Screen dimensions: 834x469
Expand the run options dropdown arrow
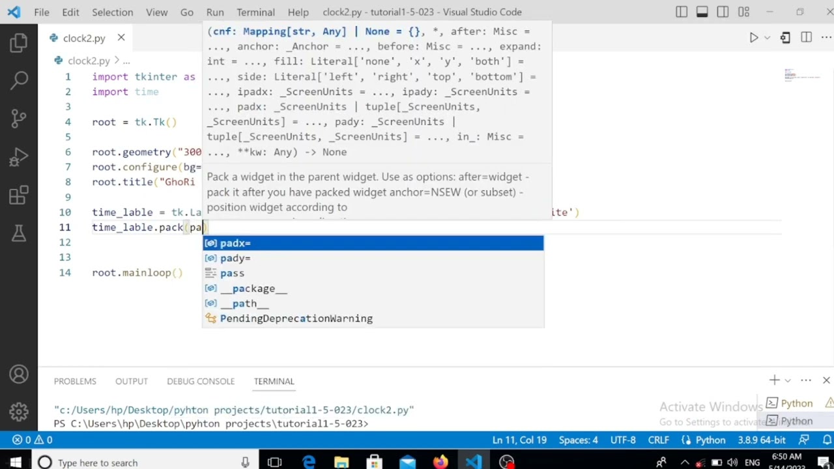(767, 38)
